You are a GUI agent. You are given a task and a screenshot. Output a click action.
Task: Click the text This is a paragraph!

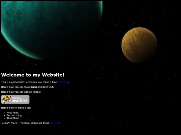pos(12,82)
